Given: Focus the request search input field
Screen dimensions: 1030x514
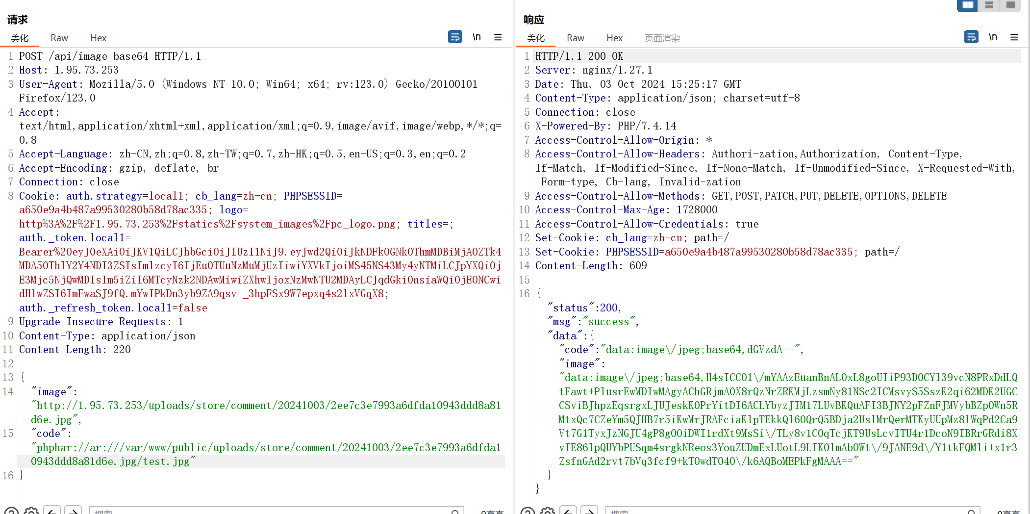Looking at the screenshot, I should (x=276, y=511).
